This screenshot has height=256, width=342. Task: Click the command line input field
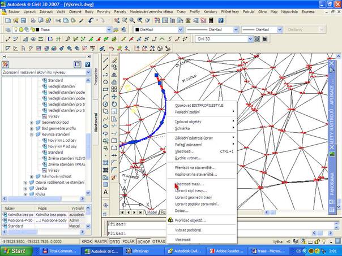pyautogui.click(x=221, y=233)
